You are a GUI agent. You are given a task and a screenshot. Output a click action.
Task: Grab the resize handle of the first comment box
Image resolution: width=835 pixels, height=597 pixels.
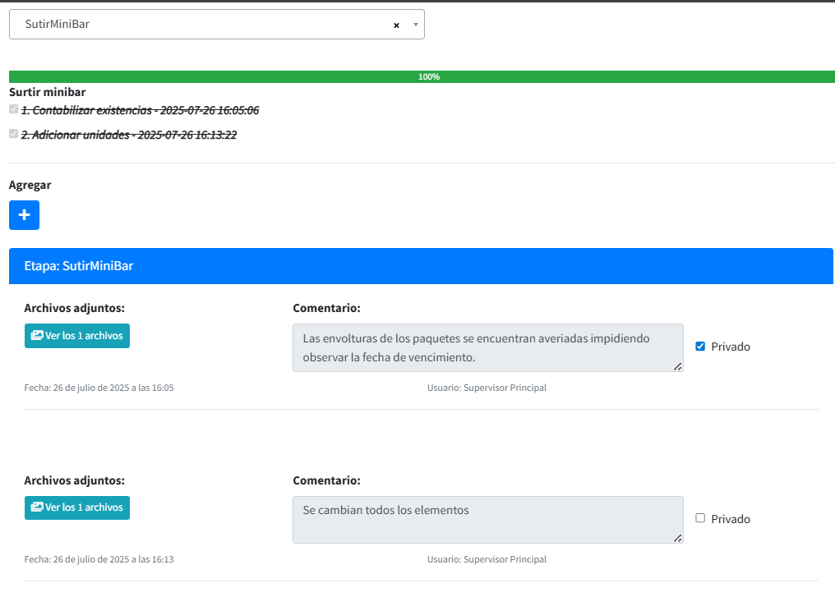tap(677, 366)
